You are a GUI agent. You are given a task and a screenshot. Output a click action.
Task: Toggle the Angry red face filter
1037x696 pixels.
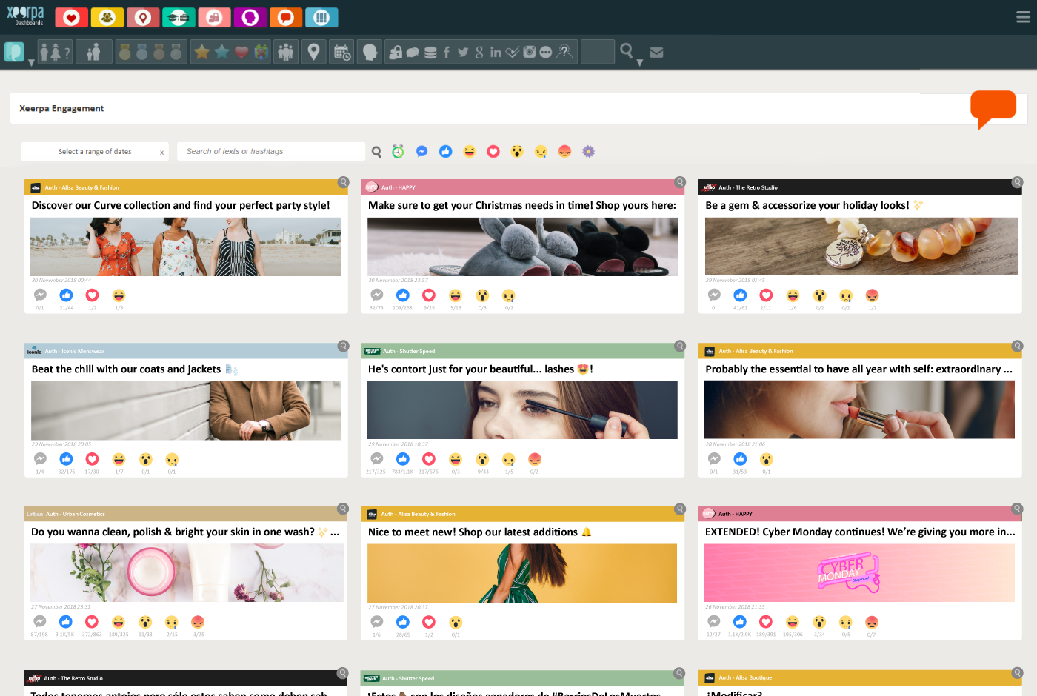pyautogui.click(x=564, y=151)
